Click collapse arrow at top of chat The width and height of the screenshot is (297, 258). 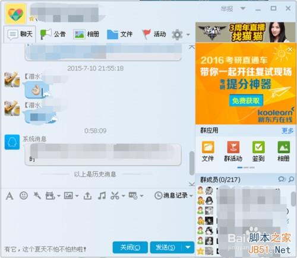[x=191, y=47]
